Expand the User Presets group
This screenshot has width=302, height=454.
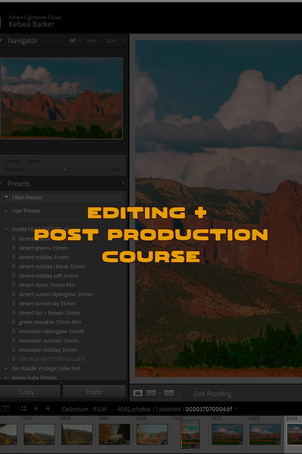coord(6,211)
